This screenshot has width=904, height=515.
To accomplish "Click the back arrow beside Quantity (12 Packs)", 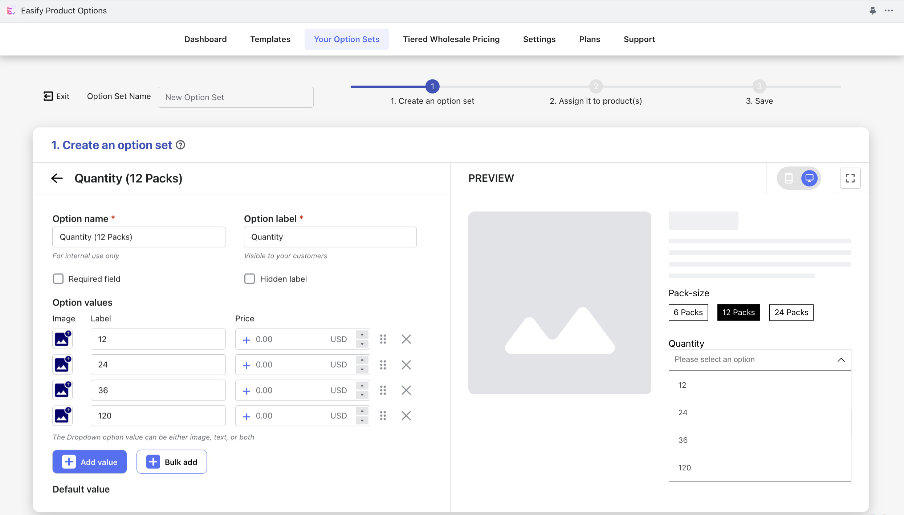I will 57,178.
